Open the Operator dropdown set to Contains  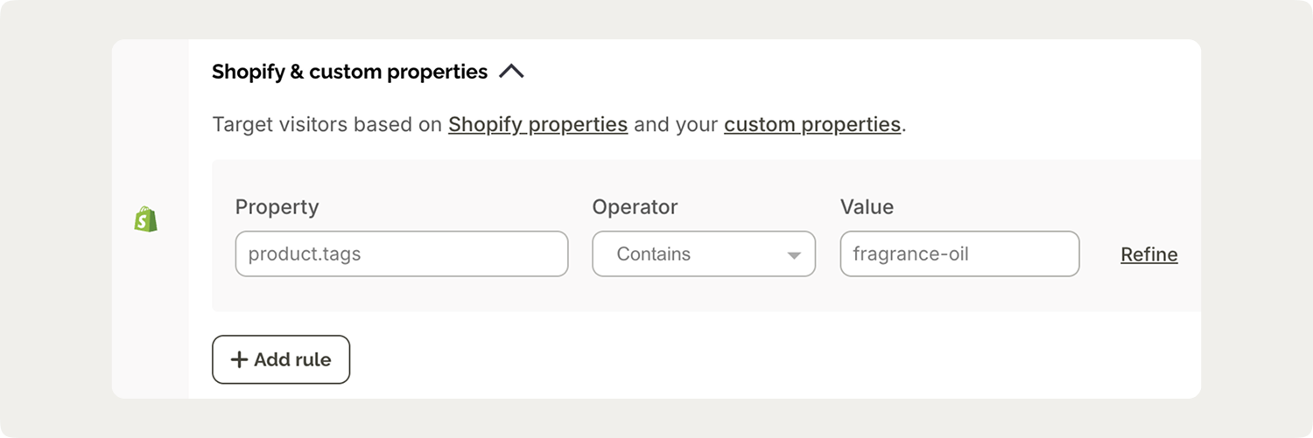703,254
